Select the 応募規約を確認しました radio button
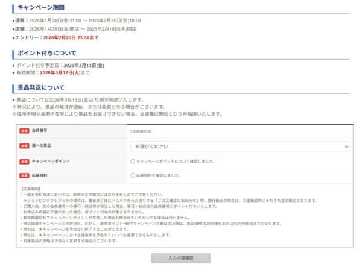 point(133,175)
